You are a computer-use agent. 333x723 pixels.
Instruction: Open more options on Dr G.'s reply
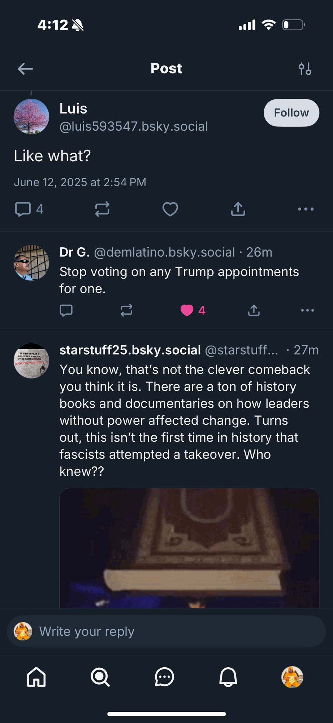307,310
